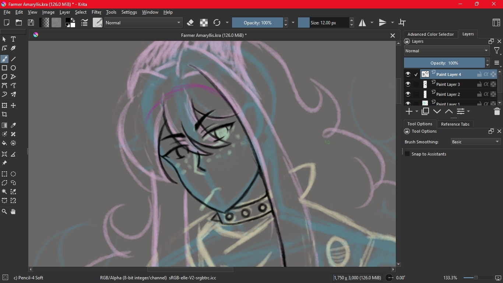Select the Transform tool
The image size is (503, 283).
click(x=4, y=105)
